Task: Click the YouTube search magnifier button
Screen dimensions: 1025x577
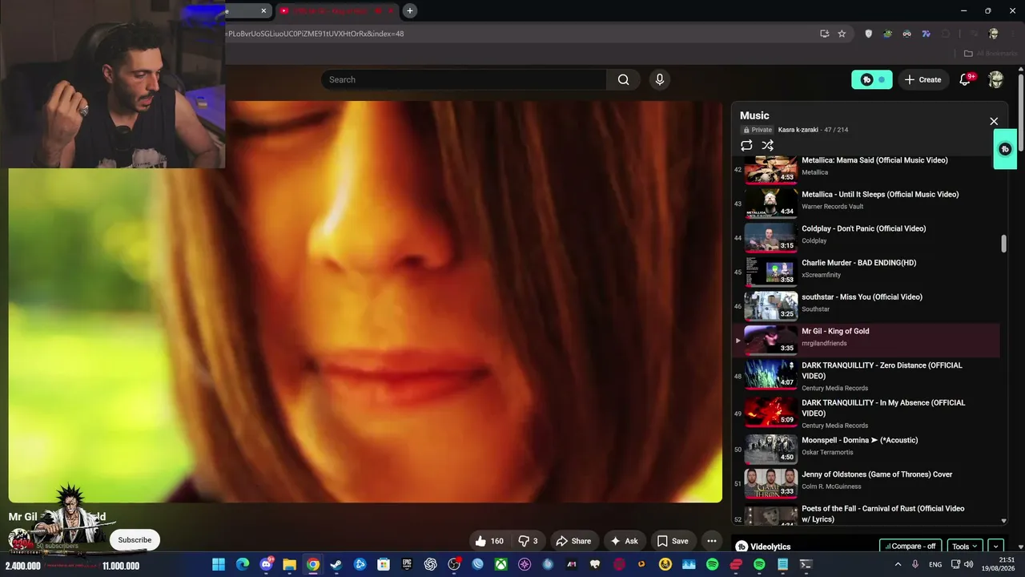Action: pos(623,79)
